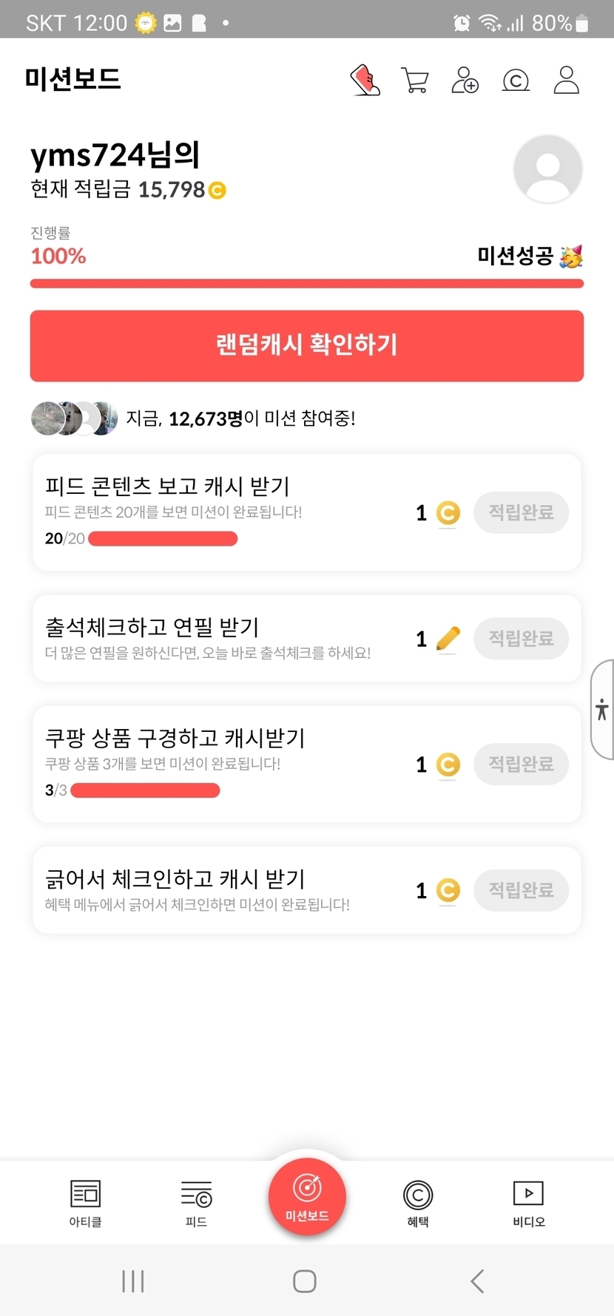Open the cash coin icon in header

[x=516, y=81]
